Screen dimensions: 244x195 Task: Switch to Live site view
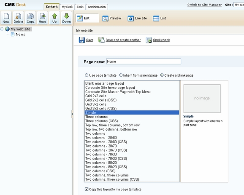[x=137, y=18]
